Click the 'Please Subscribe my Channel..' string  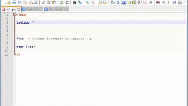[x=61, y=39]
